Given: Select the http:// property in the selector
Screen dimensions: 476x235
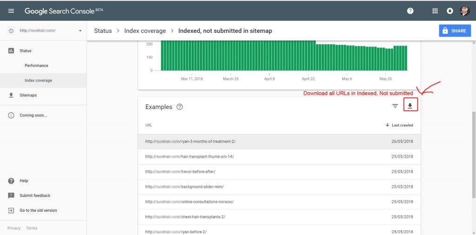Looking at the screenshot, I should 38,31.
